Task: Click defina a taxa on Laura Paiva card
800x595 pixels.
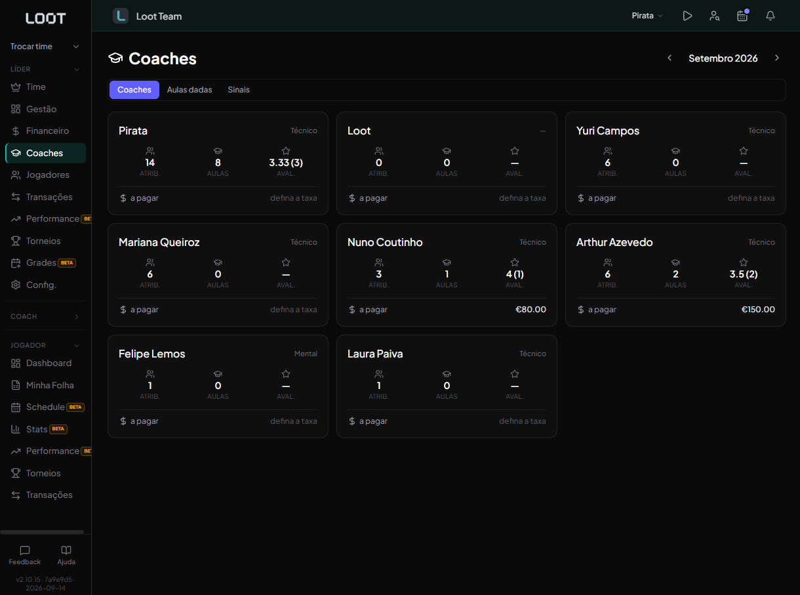Action: [x=523, y=421]
